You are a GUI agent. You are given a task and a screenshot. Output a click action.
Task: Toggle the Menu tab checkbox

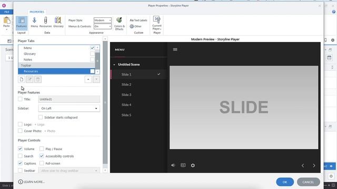tap(92, 48)
